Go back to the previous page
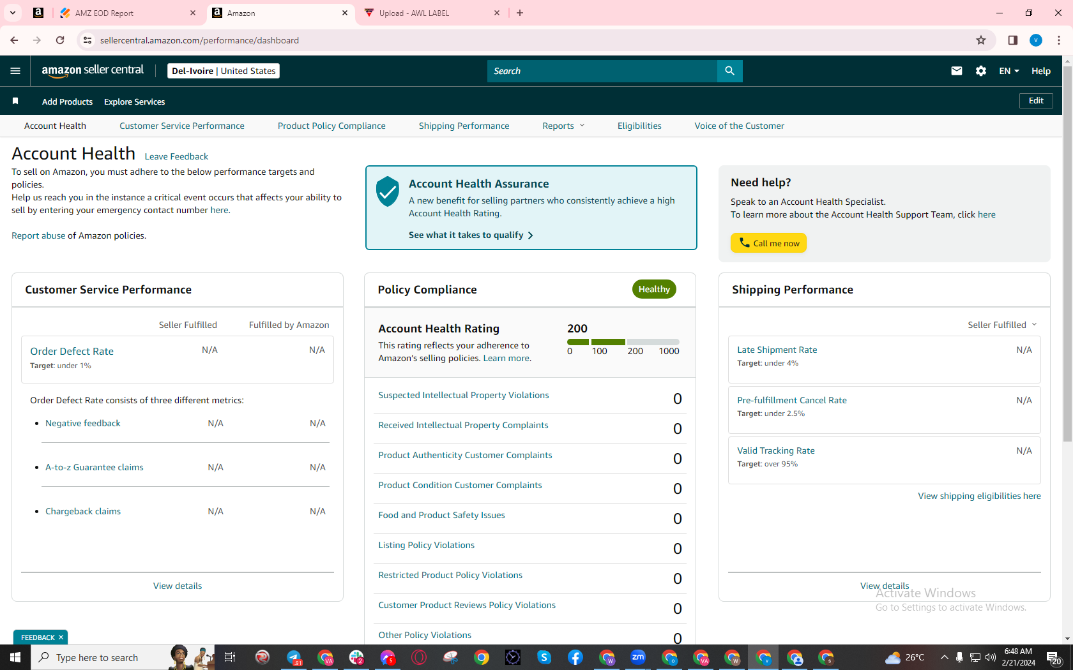Screen dimensions: 1073x670 coord(14,40)
